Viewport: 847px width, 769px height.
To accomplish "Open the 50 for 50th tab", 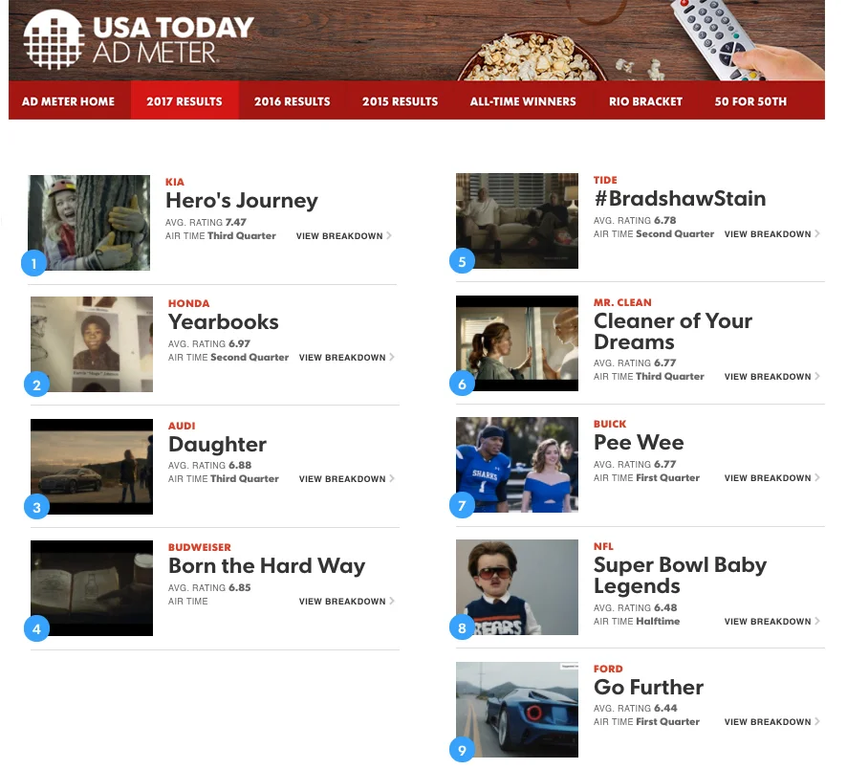I will pyautogui.click(x=750, y=101).
